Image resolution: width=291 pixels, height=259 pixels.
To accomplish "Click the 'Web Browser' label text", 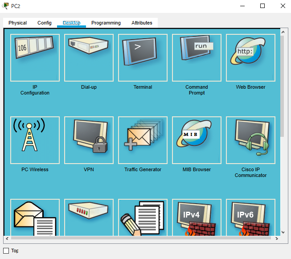I will point(250,87).
